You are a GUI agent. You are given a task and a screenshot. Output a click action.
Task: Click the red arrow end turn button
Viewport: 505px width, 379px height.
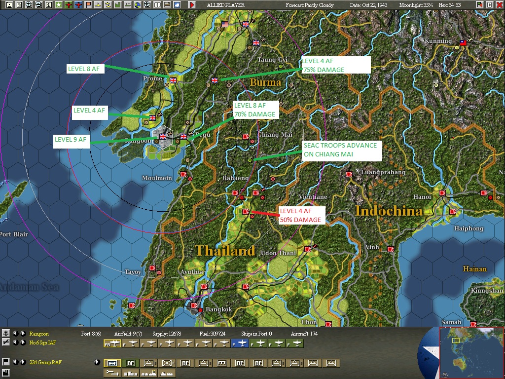tap(192, 5)
